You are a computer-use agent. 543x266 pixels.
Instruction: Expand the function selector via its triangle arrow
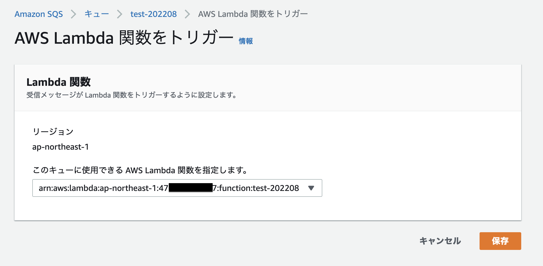click(x=311, y=188)
